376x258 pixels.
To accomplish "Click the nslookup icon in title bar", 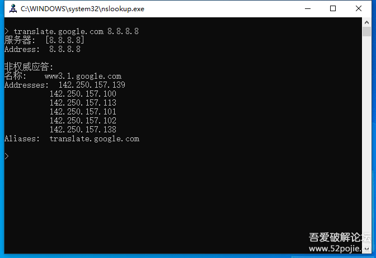I will 13,8.
